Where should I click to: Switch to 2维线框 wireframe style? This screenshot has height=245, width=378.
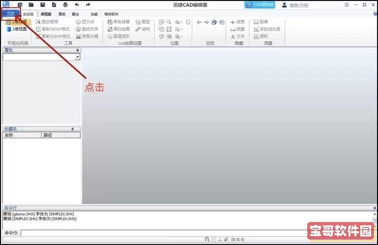(18, 22)
